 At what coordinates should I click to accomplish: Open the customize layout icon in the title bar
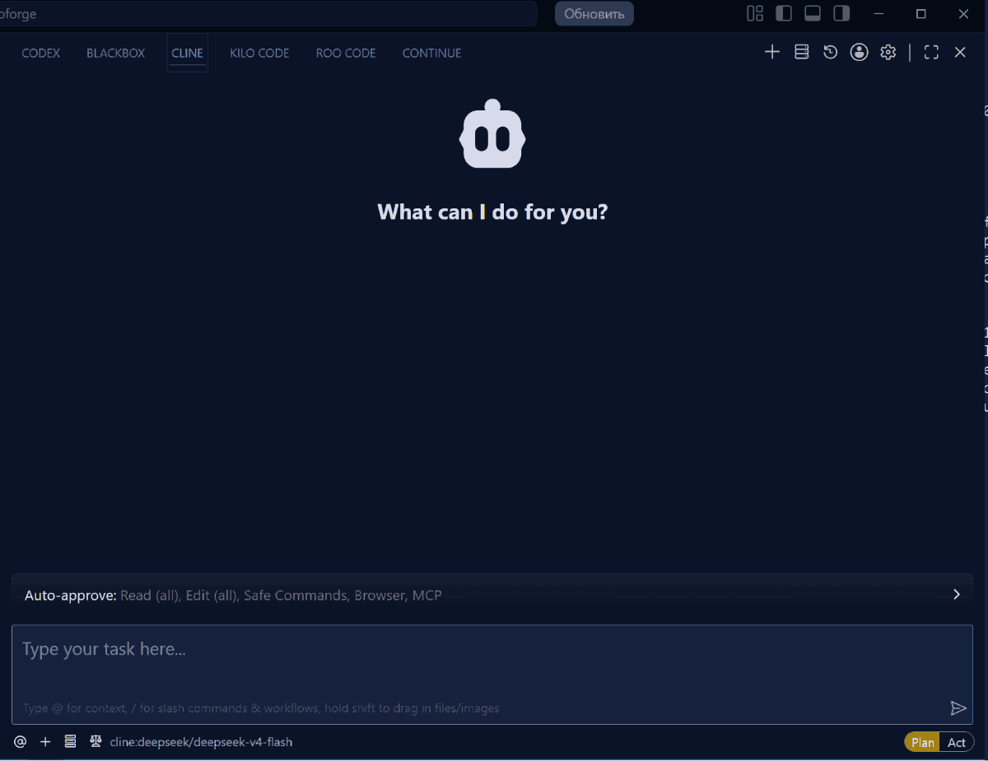pyautogui.click(x=755, y=13)
